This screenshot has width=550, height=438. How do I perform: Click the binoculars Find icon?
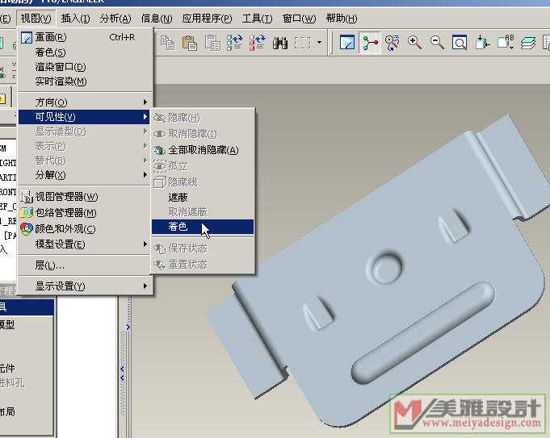(280, 43)
